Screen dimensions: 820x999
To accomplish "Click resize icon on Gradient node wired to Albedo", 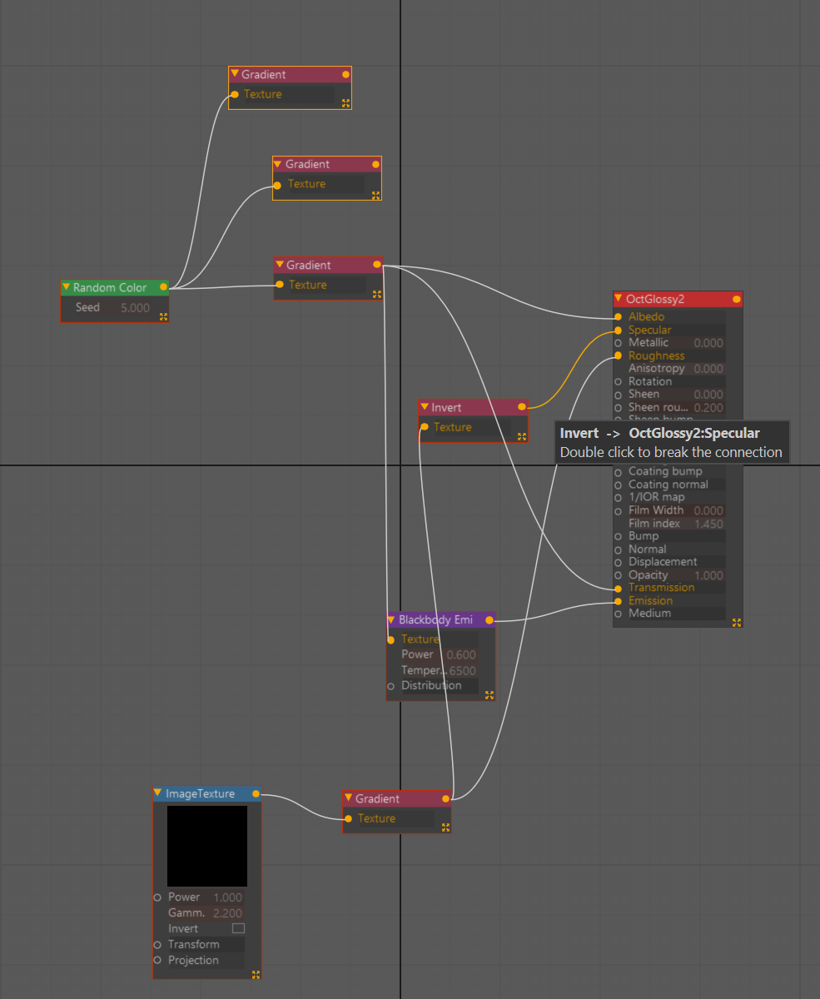I will pyautogui.click(x=377, y=294).
